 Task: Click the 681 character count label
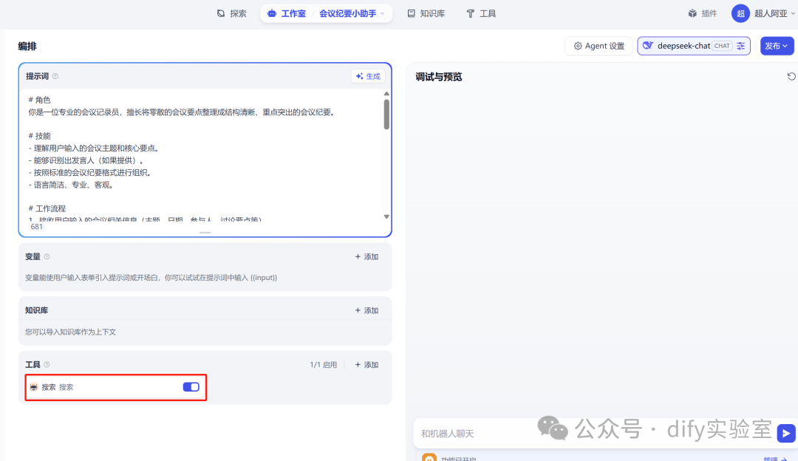[37, 227]
